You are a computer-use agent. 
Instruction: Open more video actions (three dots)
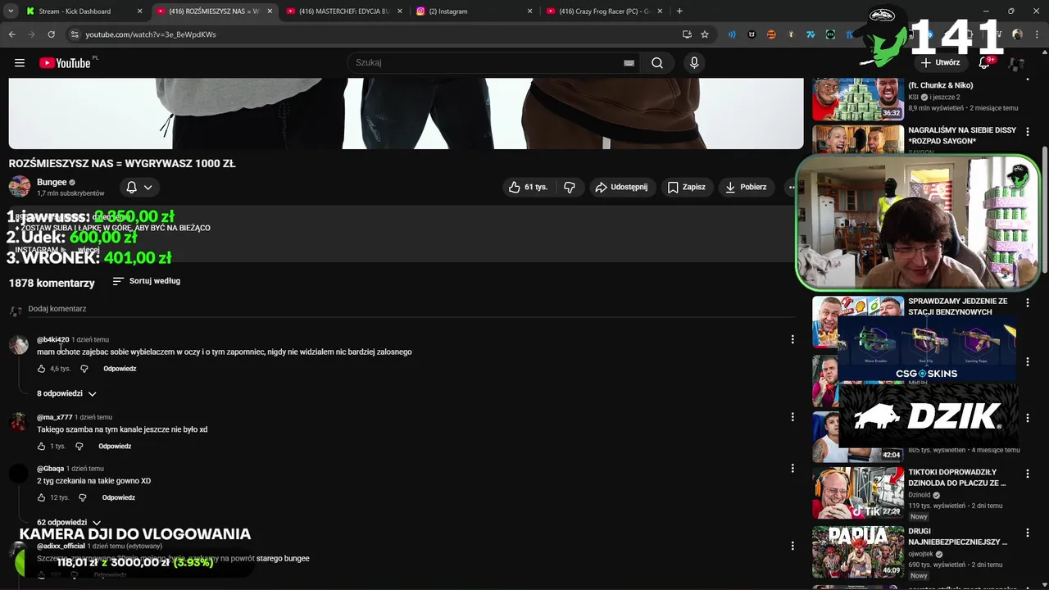coord(791,187)
